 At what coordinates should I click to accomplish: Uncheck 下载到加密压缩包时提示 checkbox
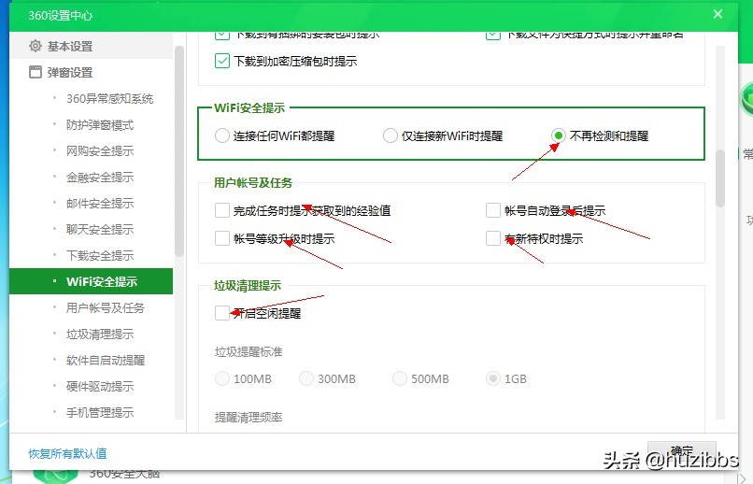point(221,61)
